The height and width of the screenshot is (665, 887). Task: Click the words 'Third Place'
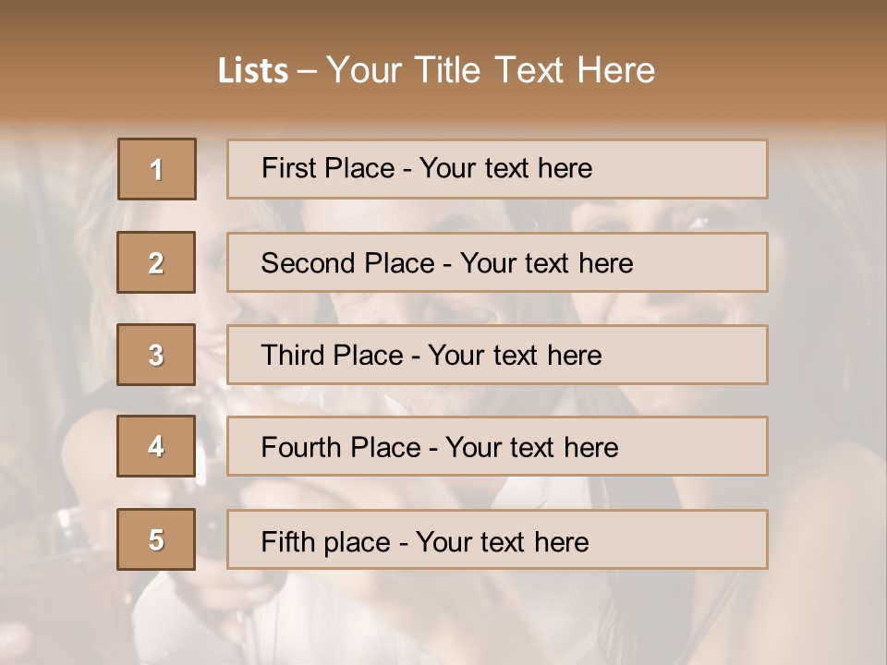point(333,356)
